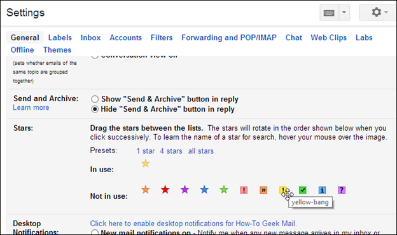397x235 pixels.
Task: Open Forwarding and POP/IMAP tab
Action: point(229,37)
